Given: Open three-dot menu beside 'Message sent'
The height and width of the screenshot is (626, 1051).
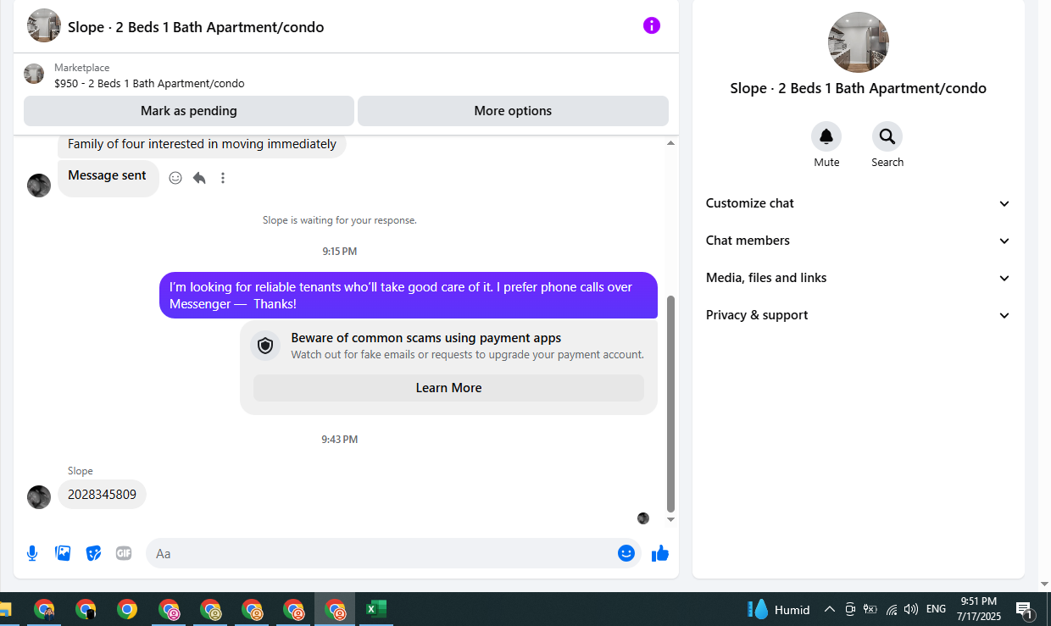Looking at the screenshot, I should pos(223,178).
